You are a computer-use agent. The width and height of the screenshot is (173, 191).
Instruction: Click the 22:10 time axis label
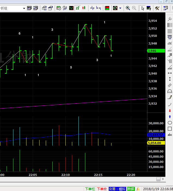65,175
